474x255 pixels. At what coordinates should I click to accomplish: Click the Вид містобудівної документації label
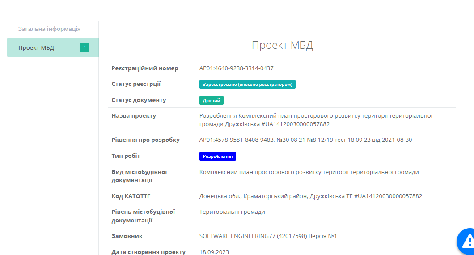tap(139, 176)
